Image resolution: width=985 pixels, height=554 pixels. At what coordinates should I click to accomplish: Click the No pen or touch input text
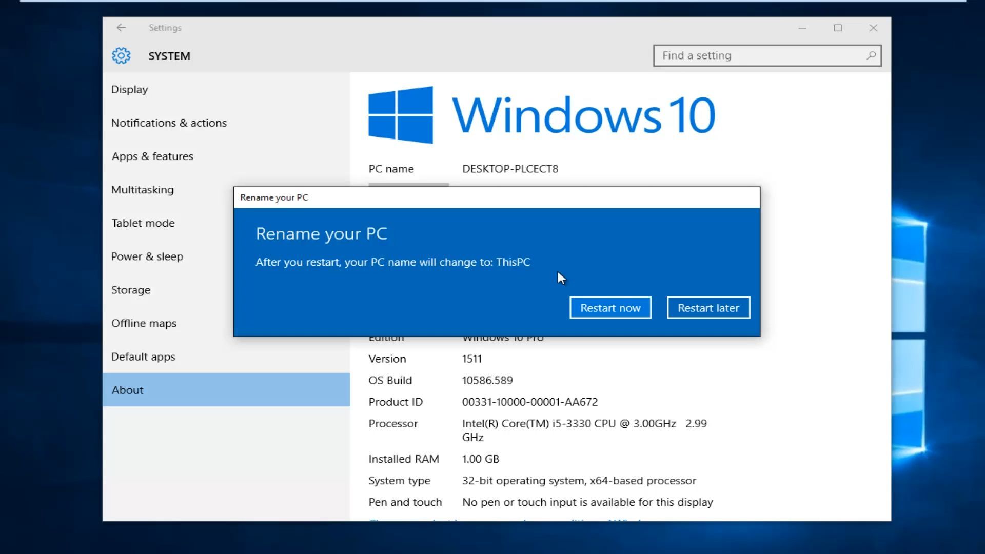click(x=587, y=502)
